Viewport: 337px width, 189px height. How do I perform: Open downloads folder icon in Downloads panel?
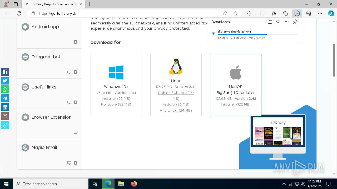point(270,22)
